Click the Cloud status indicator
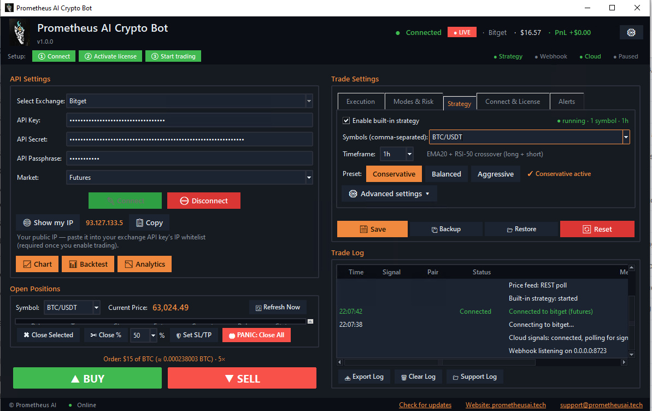Viewport: 652px width, 411px height. coord(590,57)
